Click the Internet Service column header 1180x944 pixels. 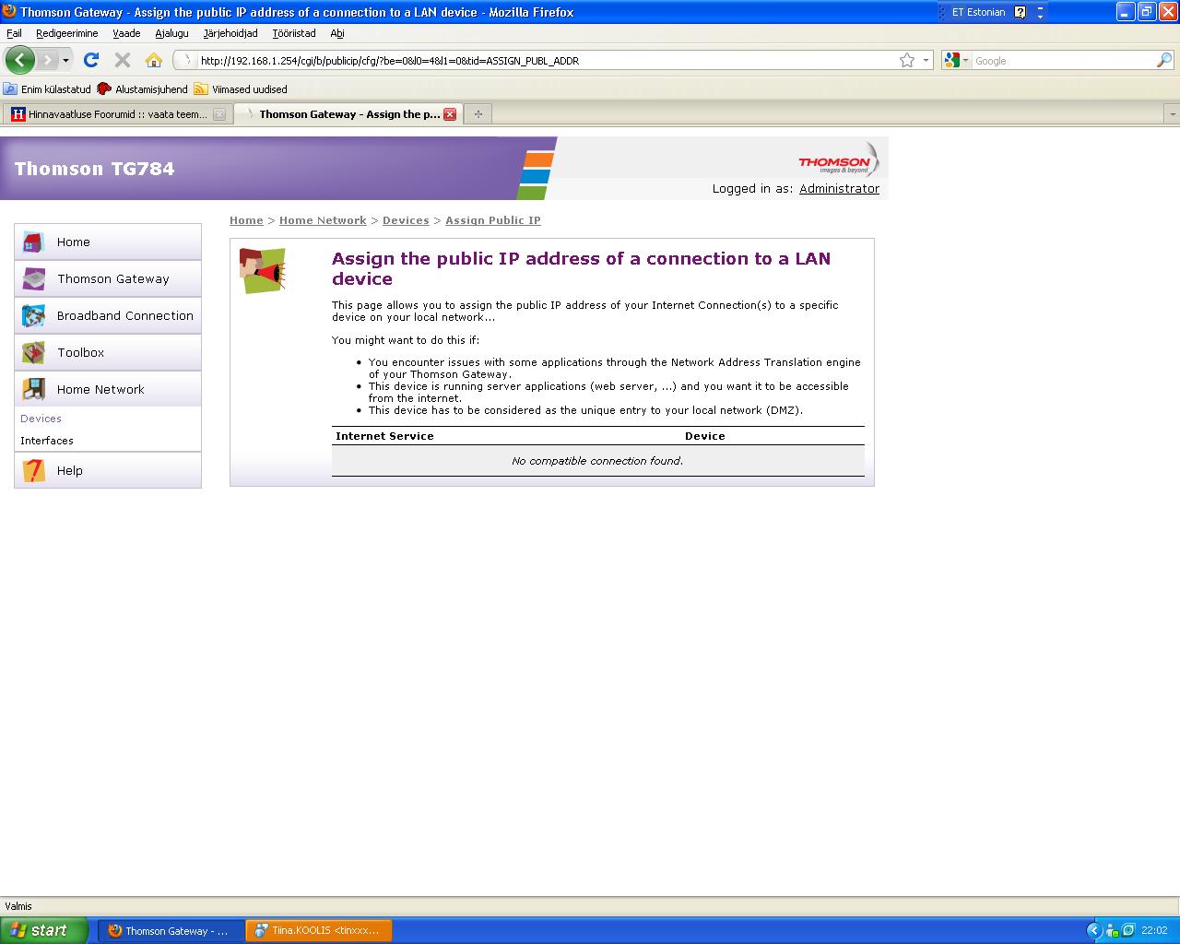point(384,436)
